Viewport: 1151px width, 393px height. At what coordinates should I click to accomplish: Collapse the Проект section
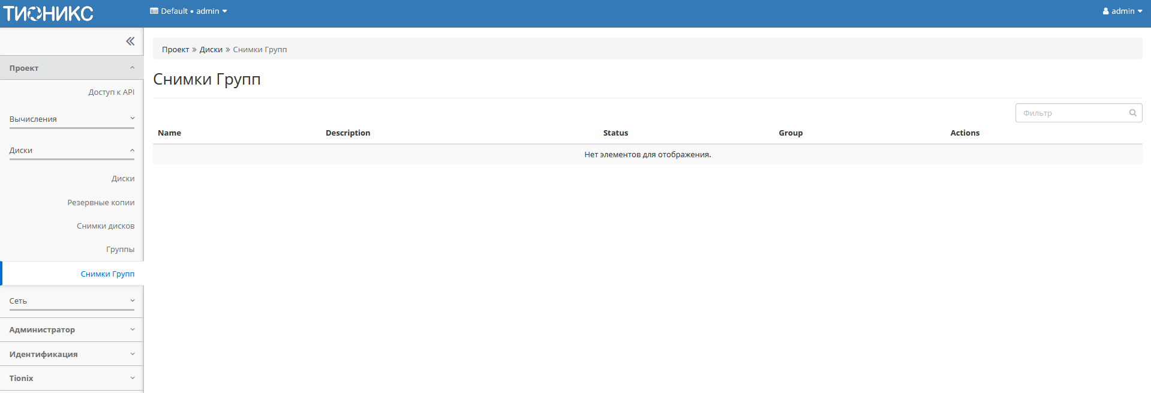point(71,68)
